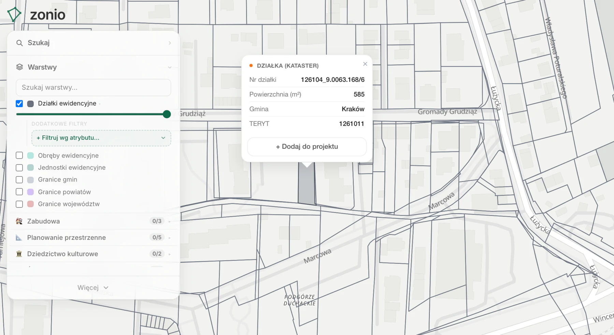614x335 pixels.
Task: Open the Filtruj wg atrybutu dropdown
Action: pyautogui.click(x=101, y=138)
